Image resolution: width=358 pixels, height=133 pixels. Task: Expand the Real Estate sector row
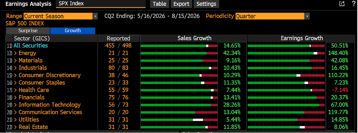pos(31,127)
